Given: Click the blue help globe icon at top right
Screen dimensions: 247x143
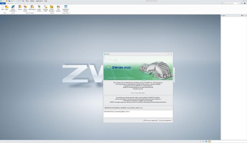Looking at the screenshot, I should 245,3.
